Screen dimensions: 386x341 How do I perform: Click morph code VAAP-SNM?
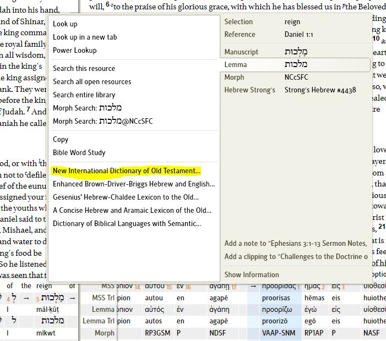point(279,333)
